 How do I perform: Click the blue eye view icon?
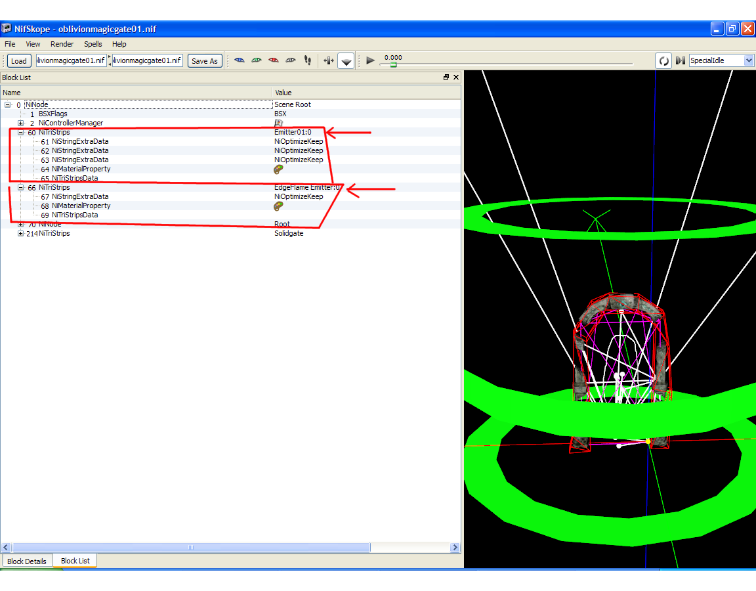[240, 60]
